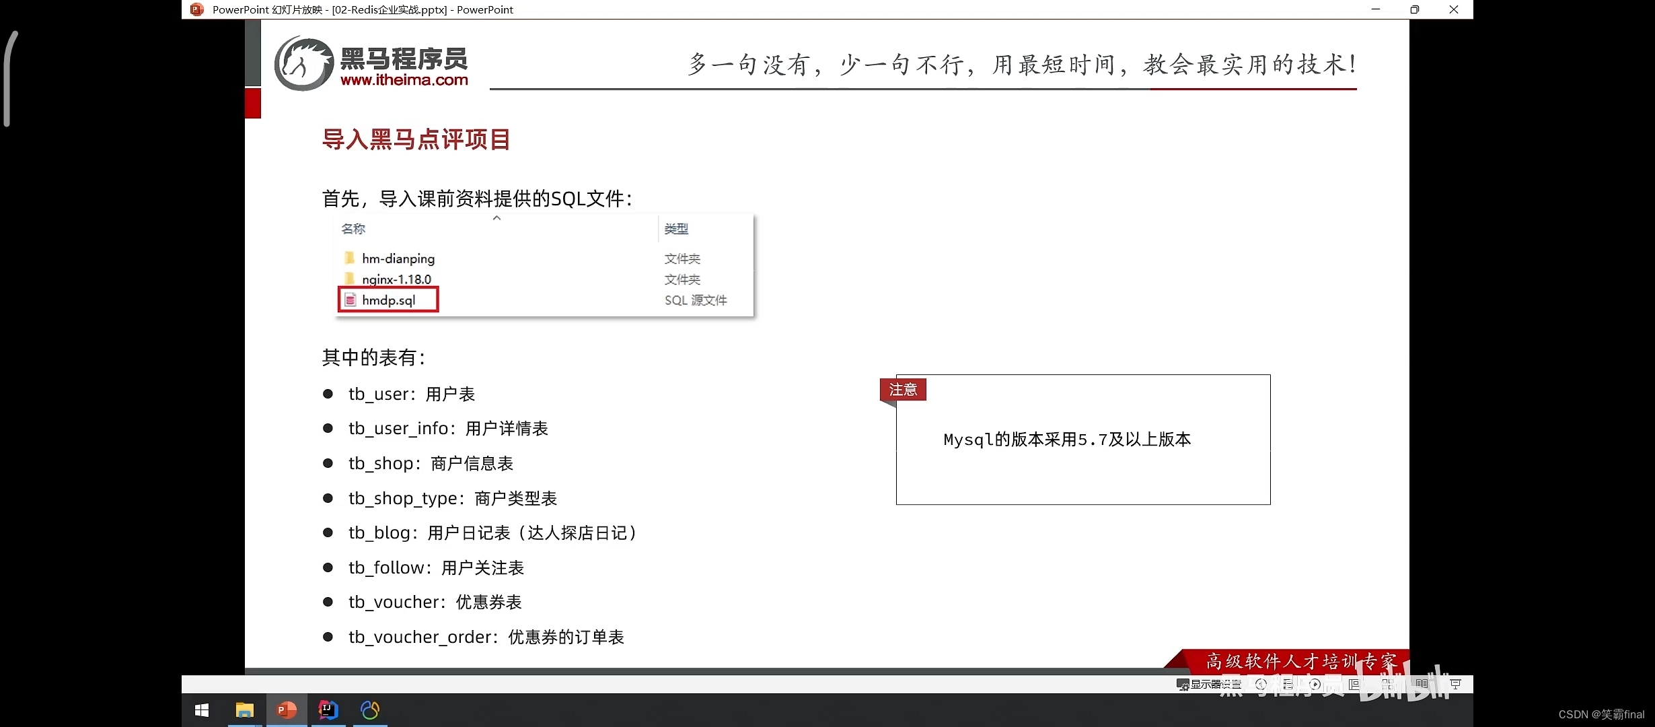Image resolution: width=1655 pixels, height=727 pixels.
Task: Select the PowerPoint taskbar icon
Action: [287, 710]
